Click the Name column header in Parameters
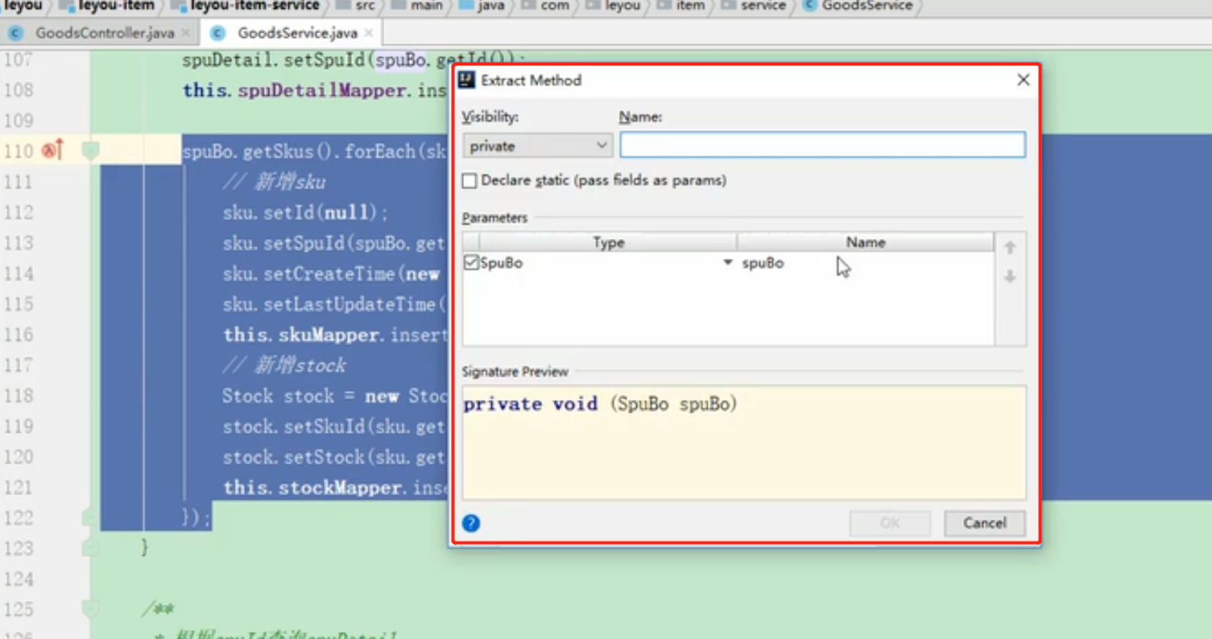 tap(865, 242)
